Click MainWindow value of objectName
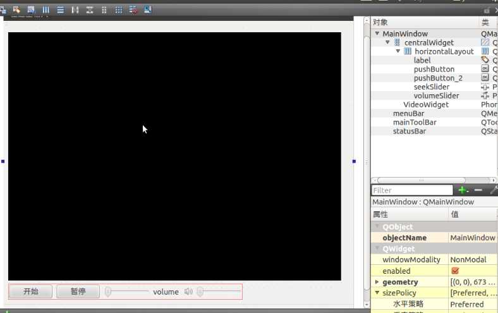 pos(473,238)
